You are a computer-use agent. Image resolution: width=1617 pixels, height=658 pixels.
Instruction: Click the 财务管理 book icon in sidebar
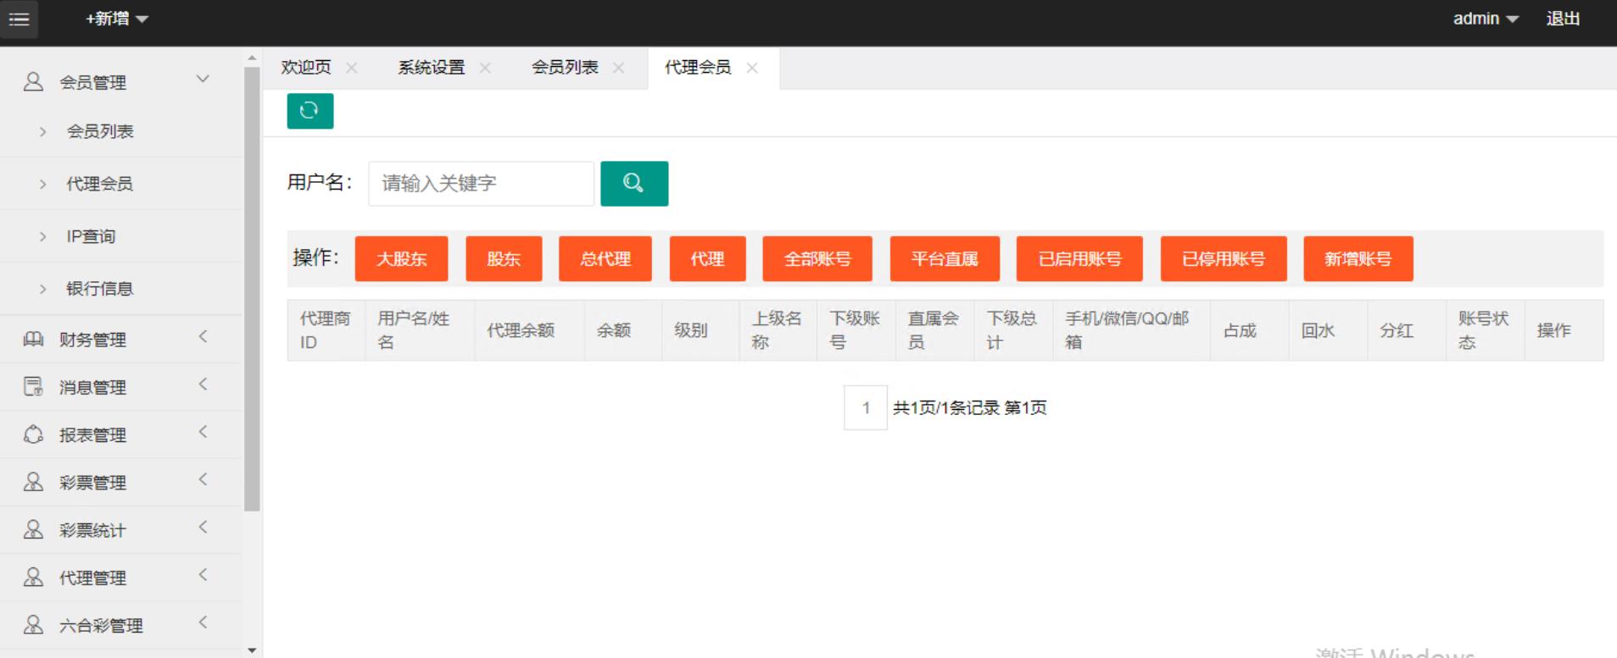coord(33,339)
